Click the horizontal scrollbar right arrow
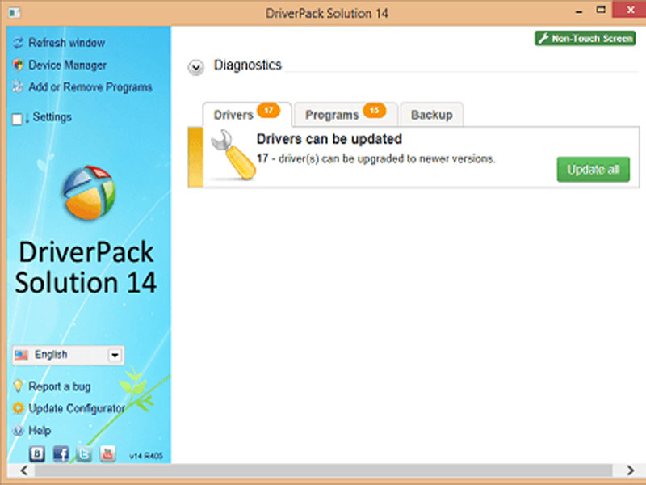Screen dimensions: 646x485 (x=630, y=470)
